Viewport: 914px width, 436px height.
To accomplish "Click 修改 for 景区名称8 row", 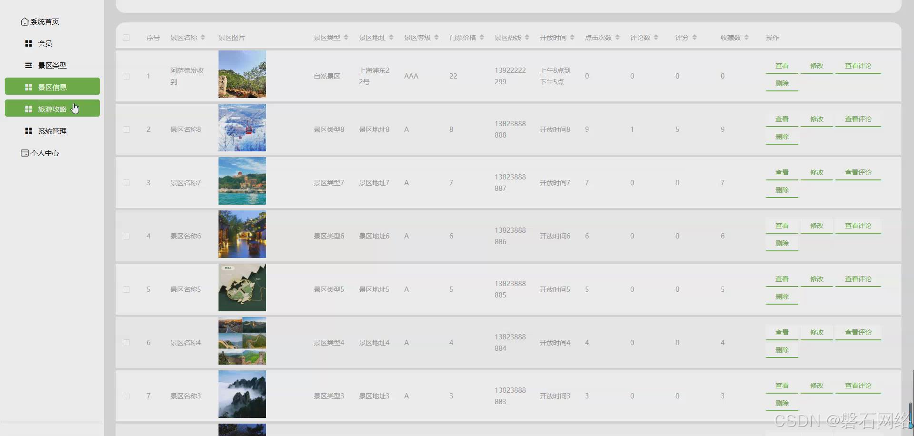I will 817,119.
